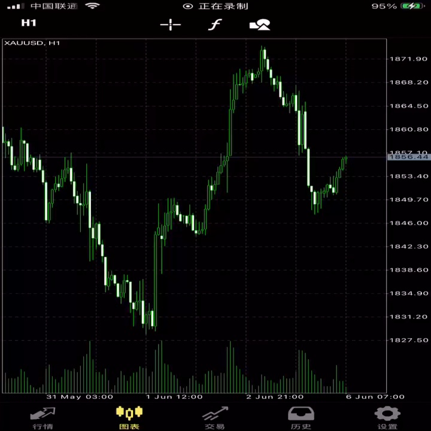Tap the 31 May 03:00 time label
The image size is (431, 431).
(x=80, y=397)
